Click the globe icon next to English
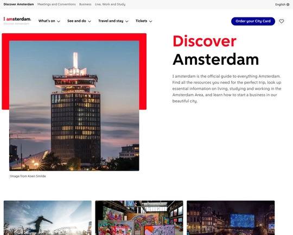 click(288, 4)
